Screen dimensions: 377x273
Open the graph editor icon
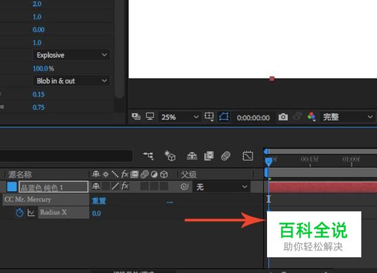[248, 156]
